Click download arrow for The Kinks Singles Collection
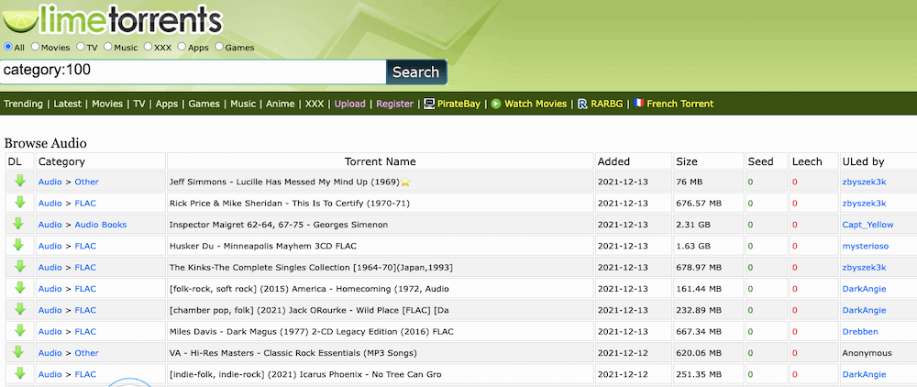The image size is (917, 387). [20, 266]
